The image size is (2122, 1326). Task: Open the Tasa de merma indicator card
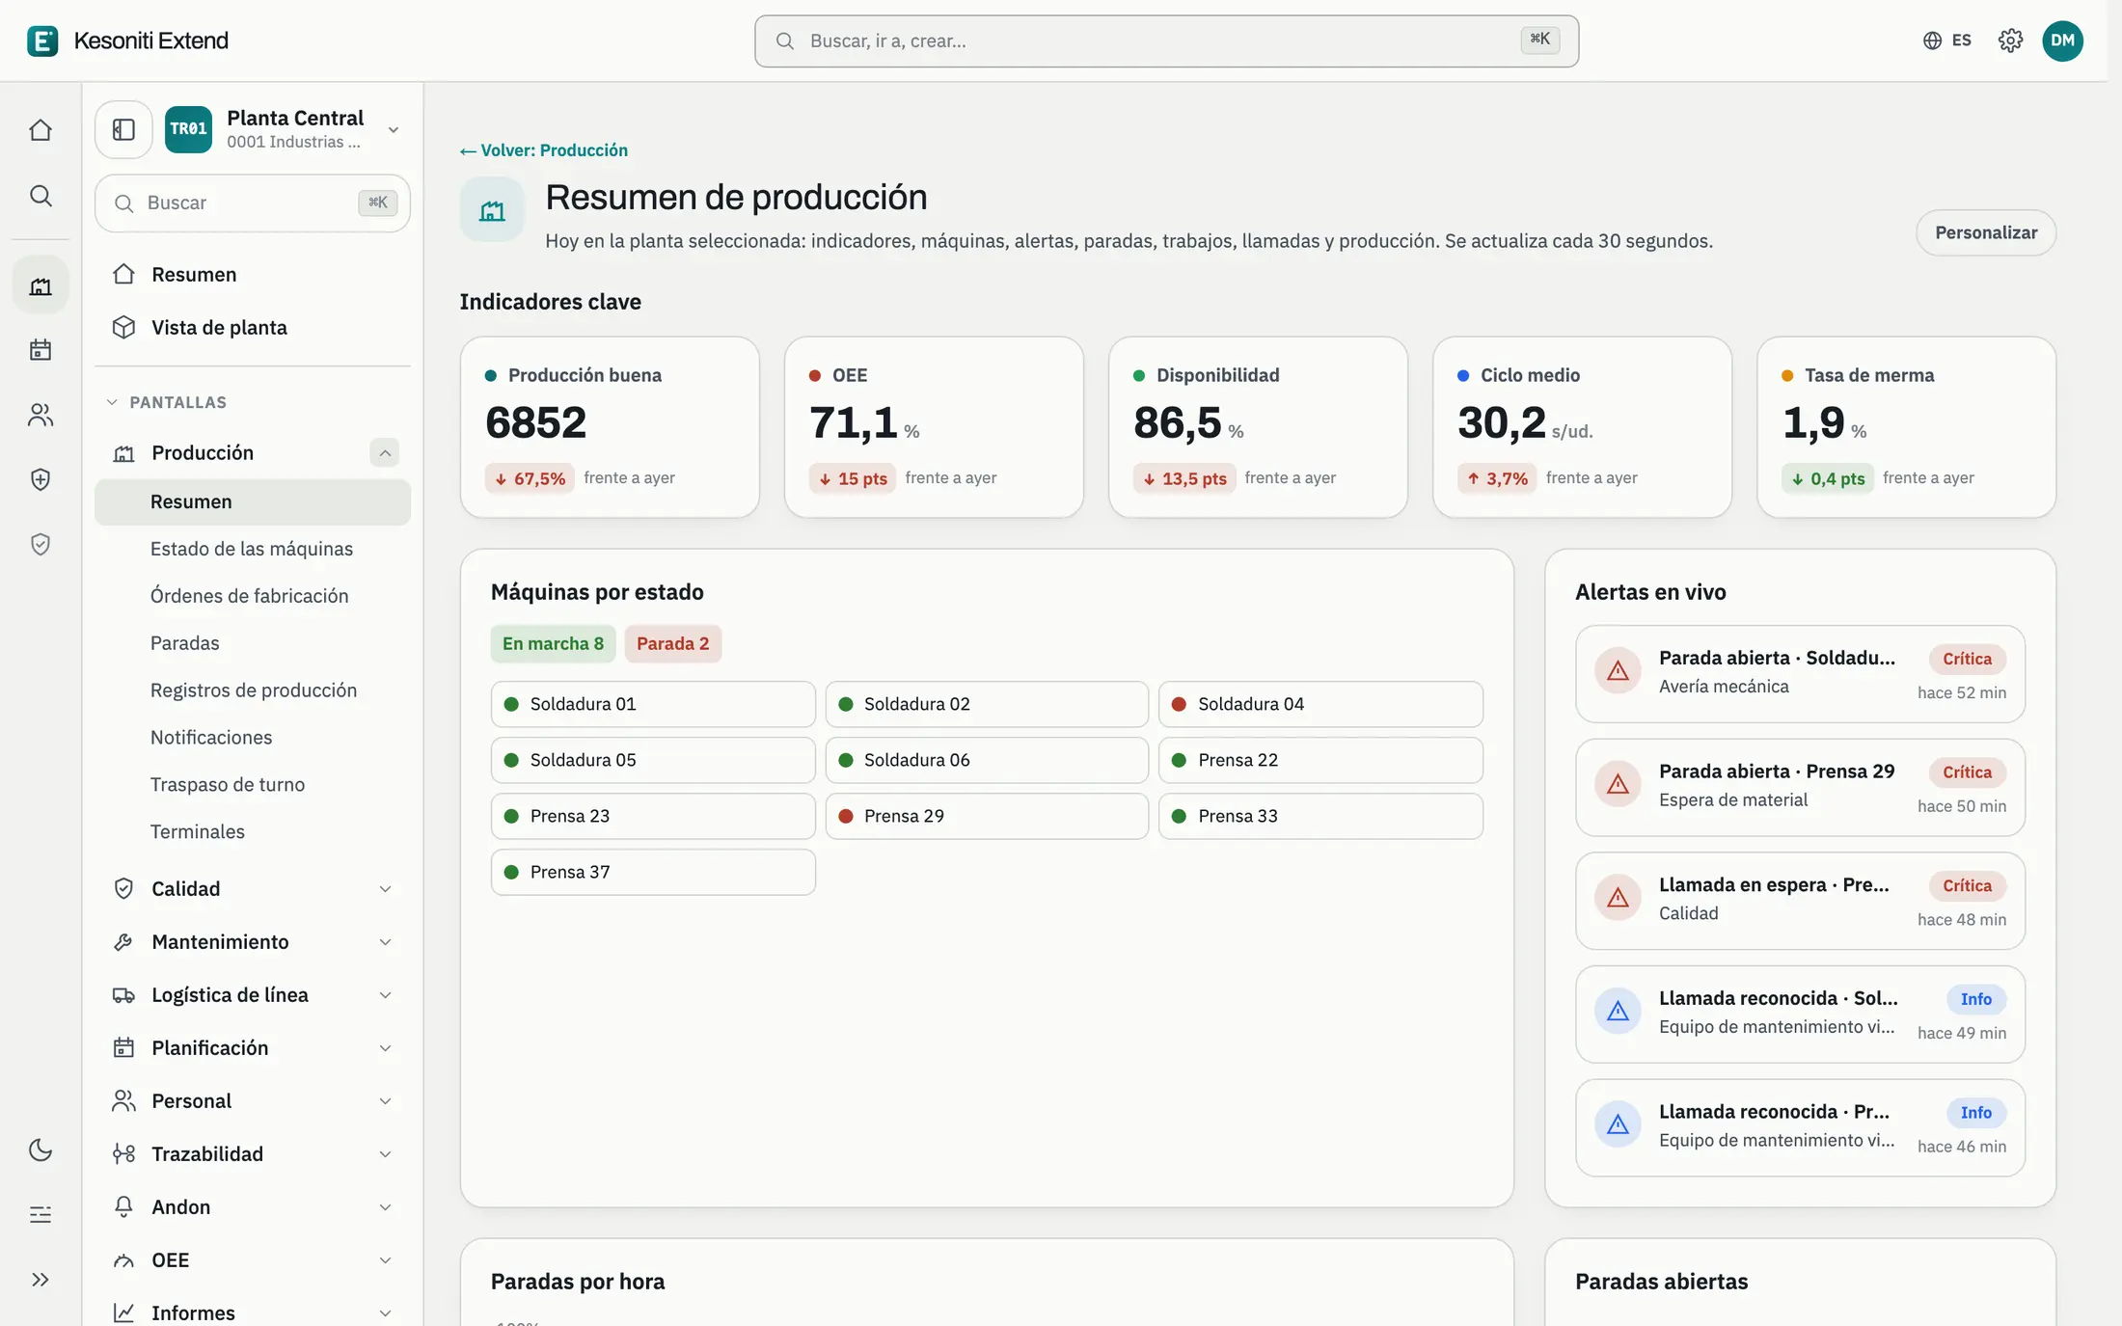click(1906, 427)
